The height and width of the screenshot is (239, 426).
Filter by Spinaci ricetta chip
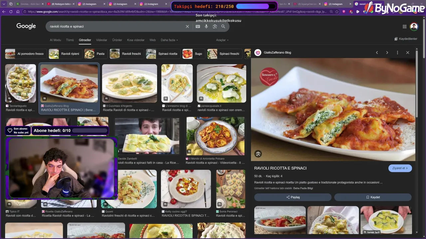pos(163,54)
